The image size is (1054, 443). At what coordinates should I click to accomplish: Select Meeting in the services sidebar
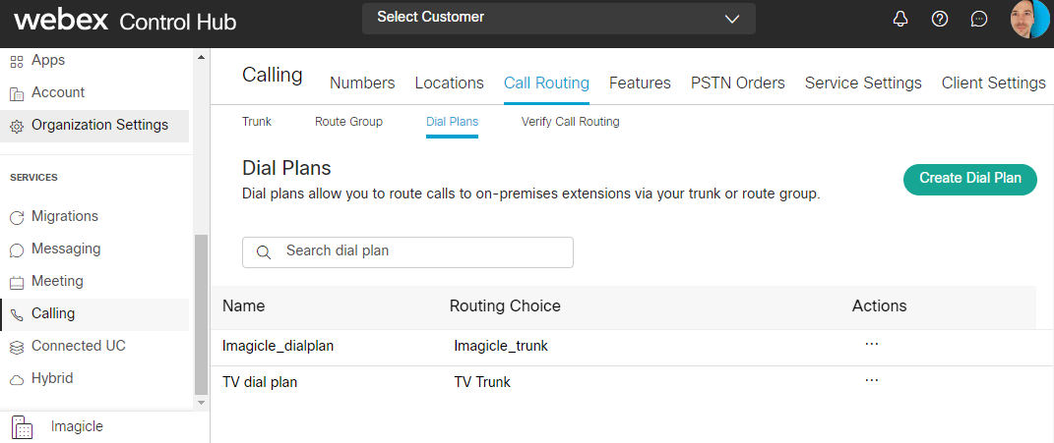57,282
